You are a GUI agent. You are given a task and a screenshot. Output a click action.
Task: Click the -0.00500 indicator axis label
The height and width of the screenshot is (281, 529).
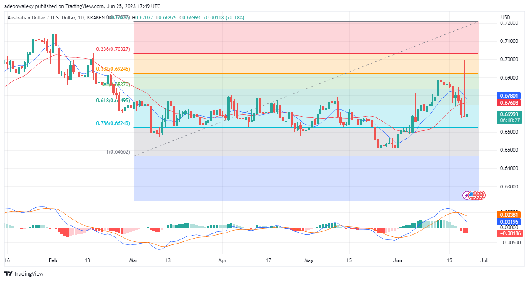click(x=511, y=243)
